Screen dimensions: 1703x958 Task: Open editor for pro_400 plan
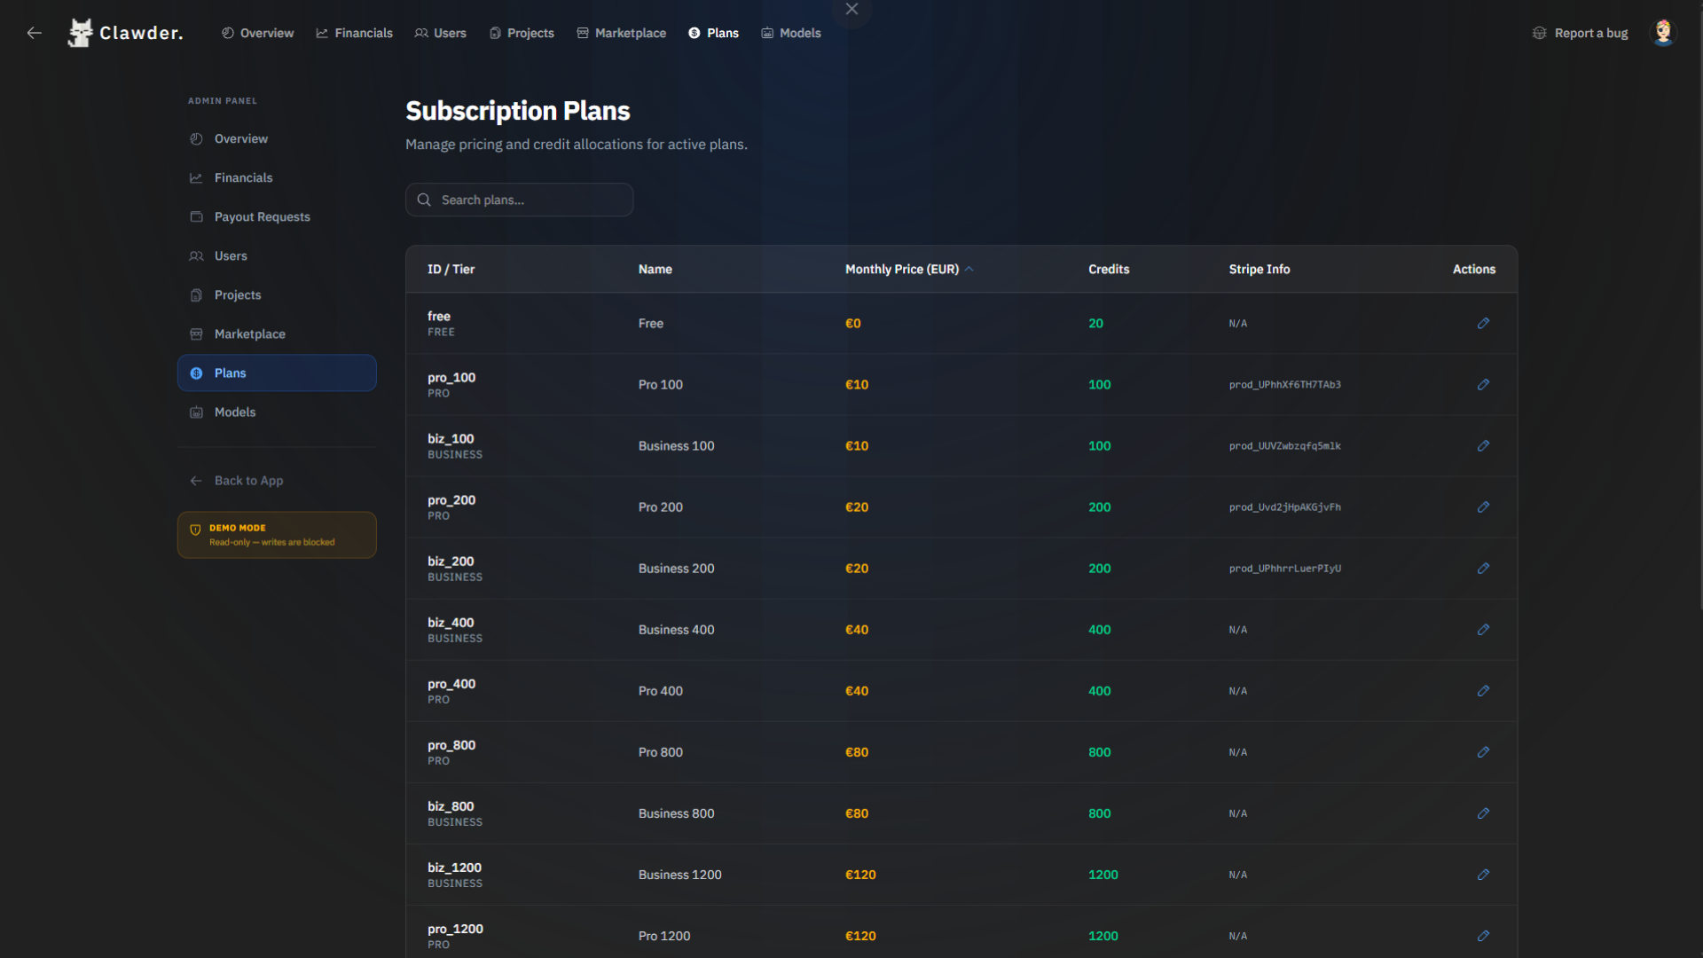(1483, 691)
